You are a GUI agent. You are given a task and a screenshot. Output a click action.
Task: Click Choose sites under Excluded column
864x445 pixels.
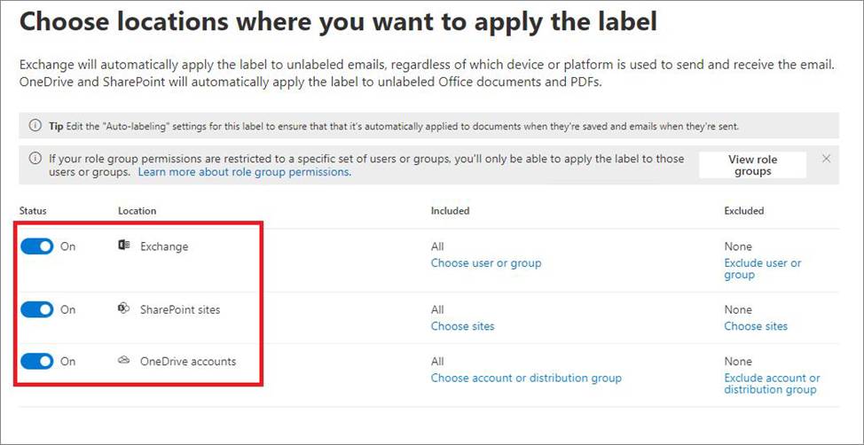[x=755, y=326]
